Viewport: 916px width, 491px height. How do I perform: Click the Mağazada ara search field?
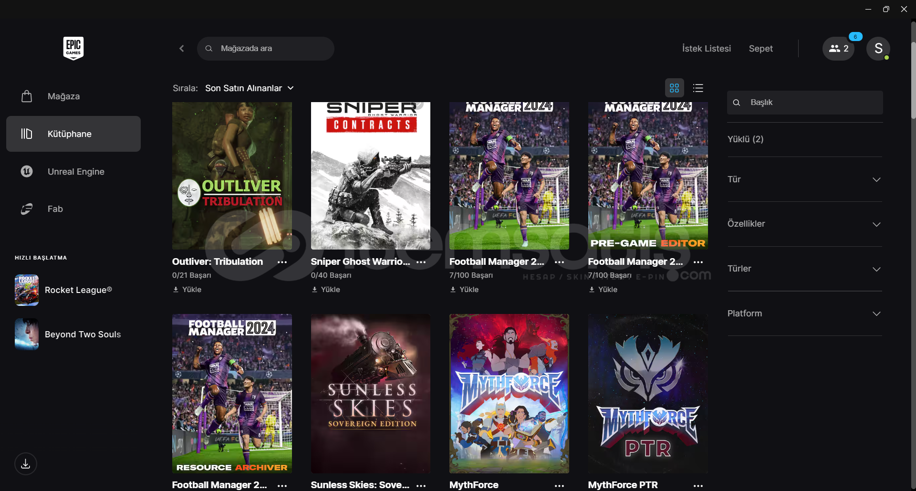click(x=266, y=49)
